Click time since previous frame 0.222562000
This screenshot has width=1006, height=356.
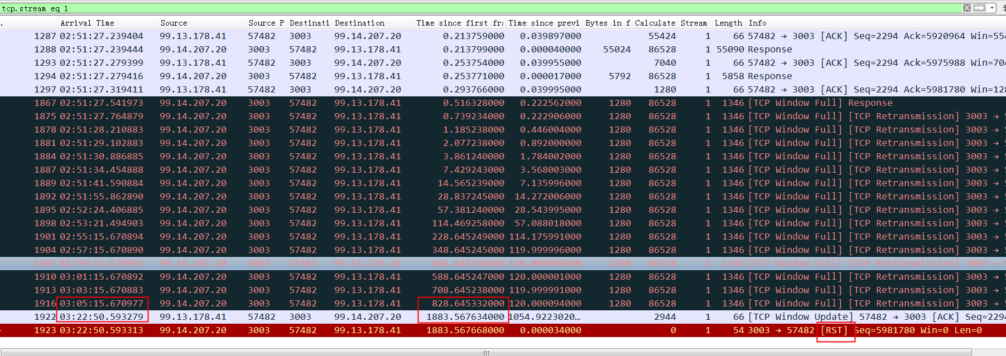(551, 103)
